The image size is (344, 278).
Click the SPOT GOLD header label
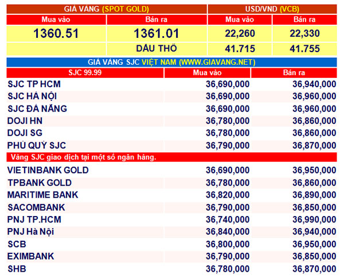tap(124, 9)
